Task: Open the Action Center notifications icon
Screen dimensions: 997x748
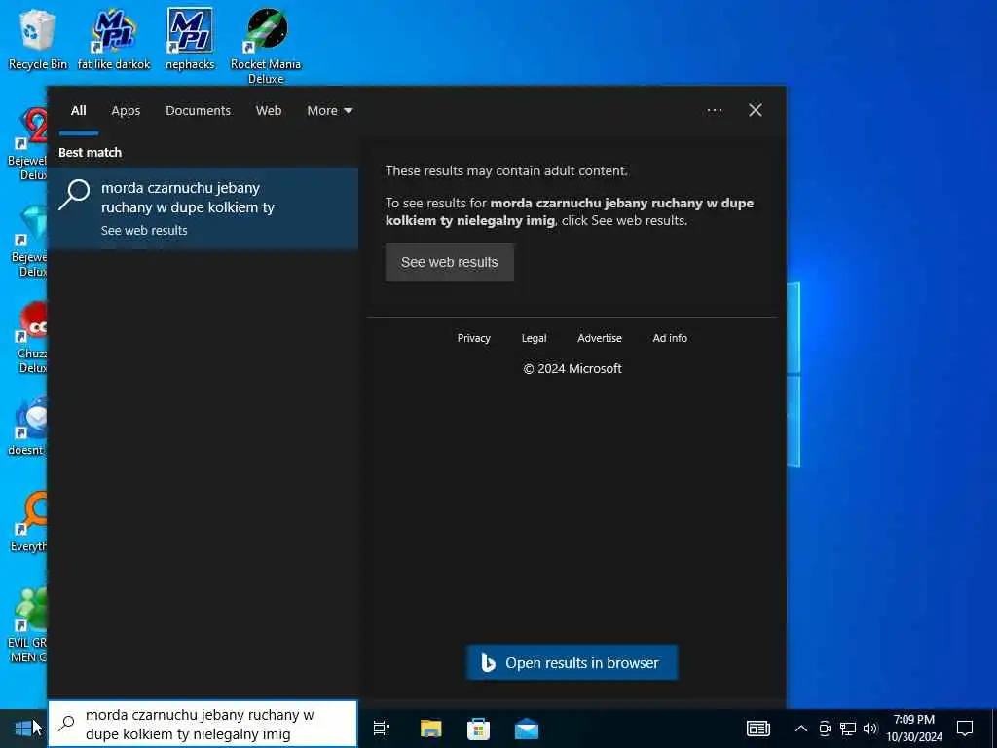Action: click(965, 729)
